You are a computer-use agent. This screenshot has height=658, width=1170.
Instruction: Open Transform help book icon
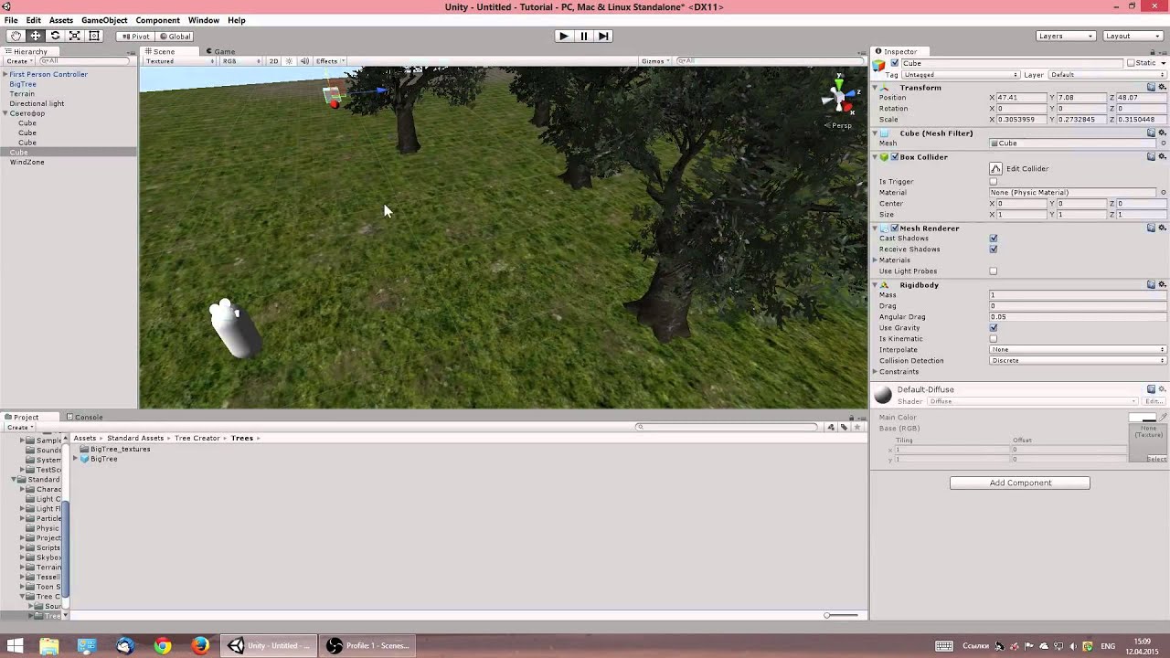click(1152, 87)
